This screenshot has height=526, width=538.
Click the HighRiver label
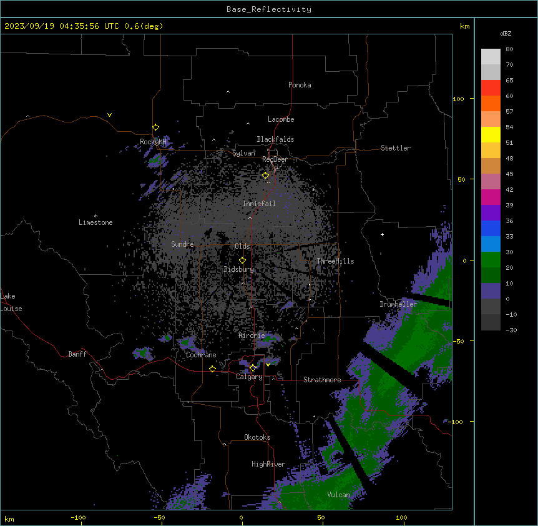(268, 464)
